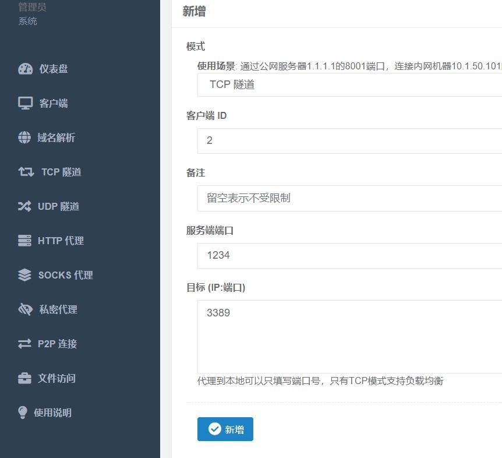Submit the form with the blue 新增 button
This screenshot has height=458, width=502.
225,429
